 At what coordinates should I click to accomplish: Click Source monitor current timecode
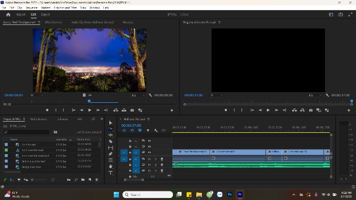coord(14,95)
